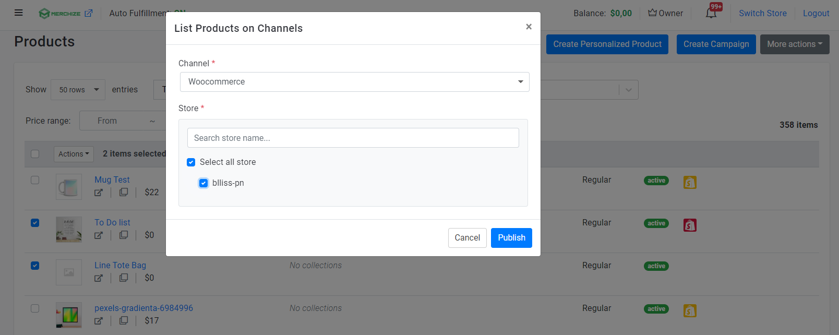Open the Channel dropdown showing Woocommerce
This screenshot has height=335, width=839.
pyautogui.click(x=355, y=82)
